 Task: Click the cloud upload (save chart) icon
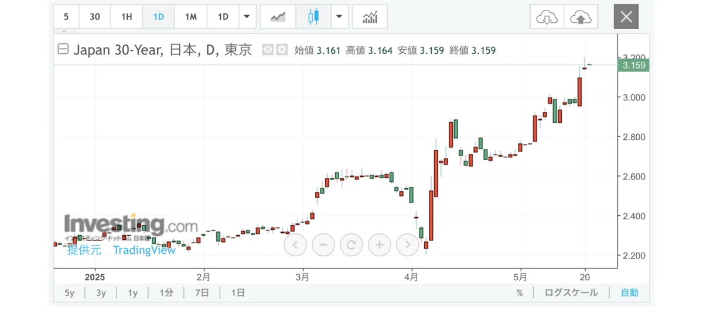point(581,17)
